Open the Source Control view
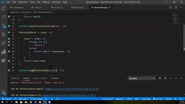This screenshot has height=104, width=185. click(x=3, y=26)
